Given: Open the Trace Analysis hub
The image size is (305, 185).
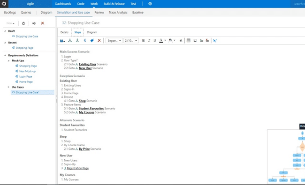Looking at the screenshot, I should click(x=118, y=13).
